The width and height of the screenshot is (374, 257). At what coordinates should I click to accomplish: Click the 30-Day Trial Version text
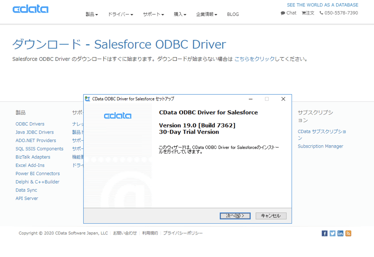click(189, 132)
